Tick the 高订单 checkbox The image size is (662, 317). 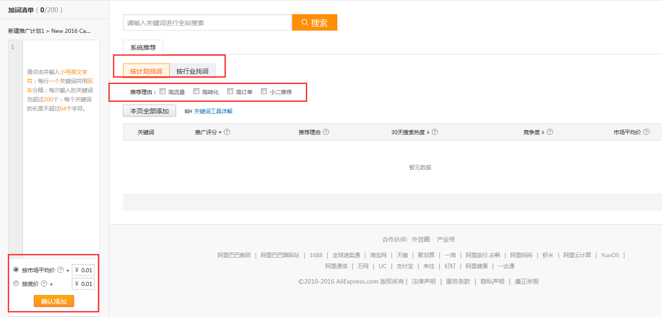(230, 91)
